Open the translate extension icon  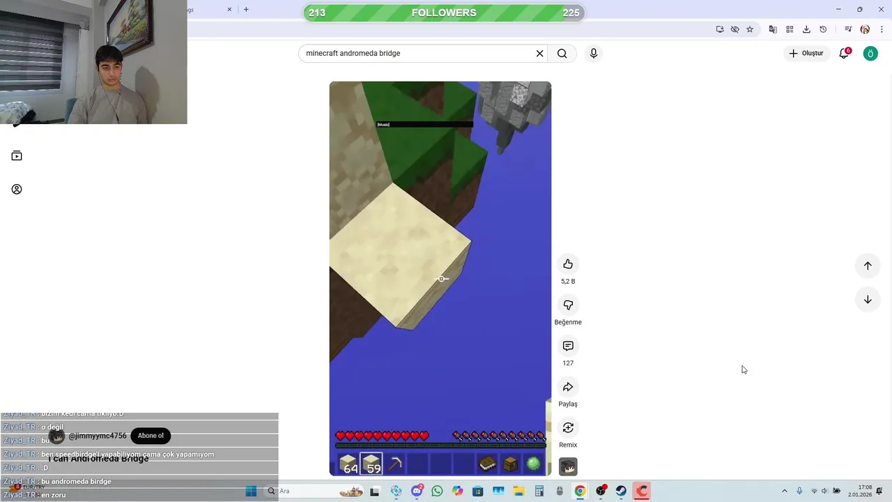coord(773,29)
